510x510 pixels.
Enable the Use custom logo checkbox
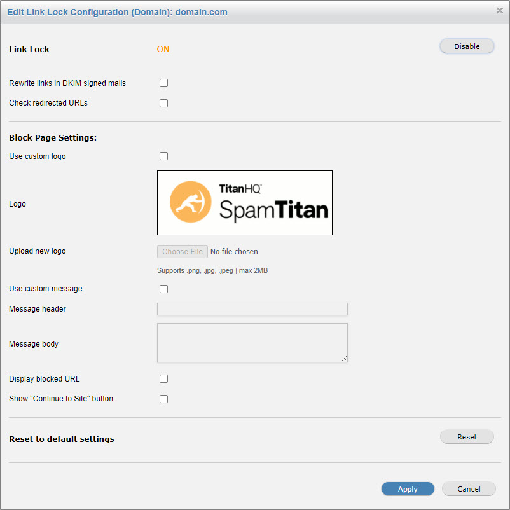(x=163, y=156)
